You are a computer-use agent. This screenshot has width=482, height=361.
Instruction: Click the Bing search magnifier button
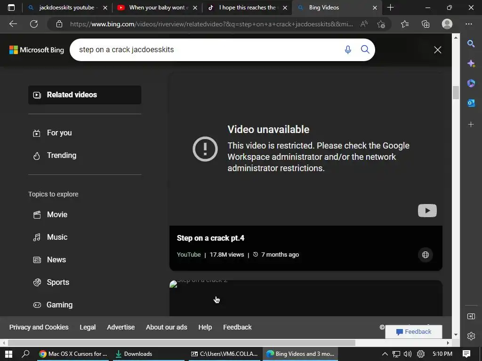point(365,49)
